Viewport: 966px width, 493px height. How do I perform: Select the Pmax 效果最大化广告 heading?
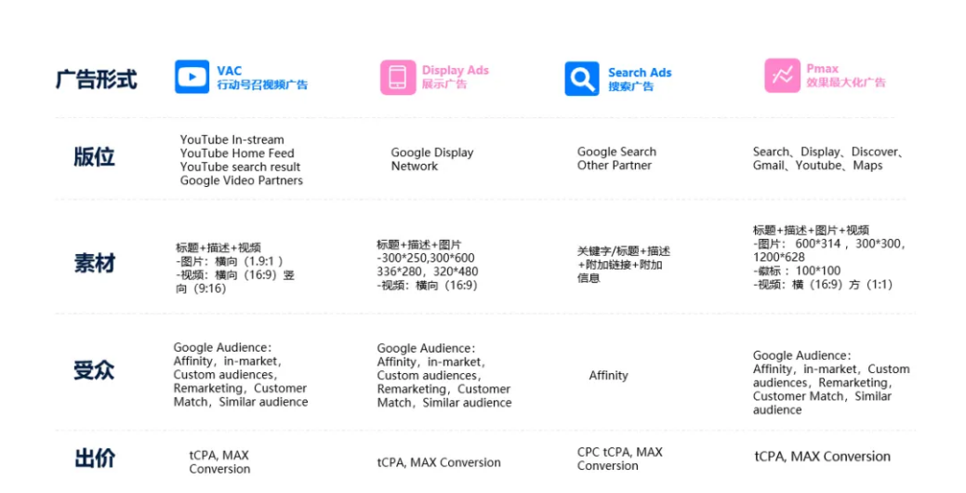845,75
